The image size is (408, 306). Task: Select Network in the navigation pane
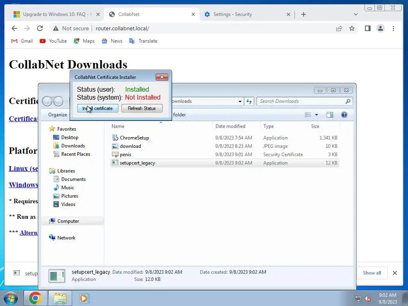click(66, 237)
